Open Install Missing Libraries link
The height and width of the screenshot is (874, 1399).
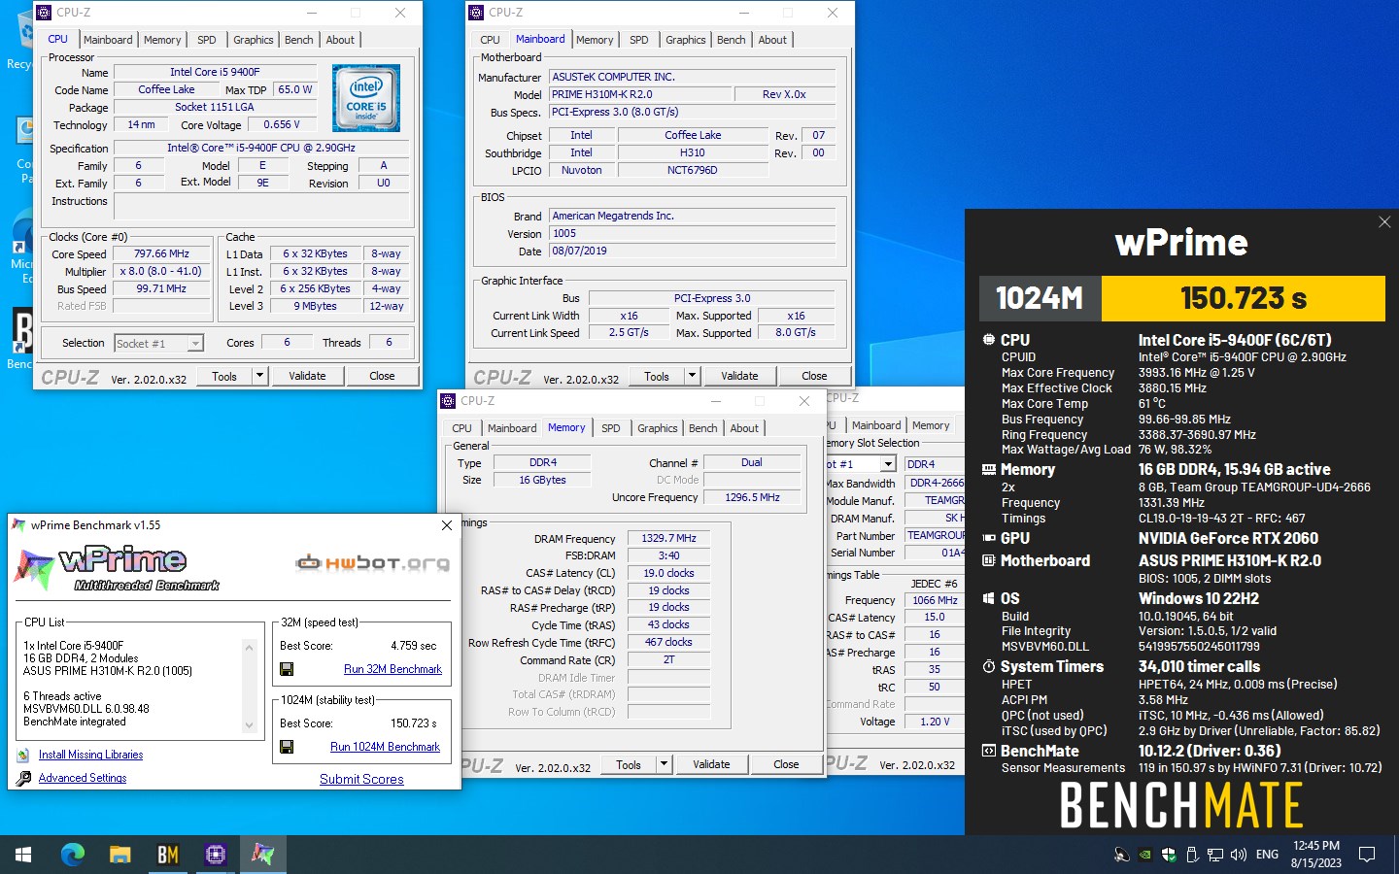coord(90,755)
